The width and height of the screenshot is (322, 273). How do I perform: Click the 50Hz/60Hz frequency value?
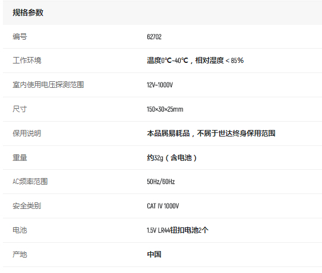[x=161, y=182]
